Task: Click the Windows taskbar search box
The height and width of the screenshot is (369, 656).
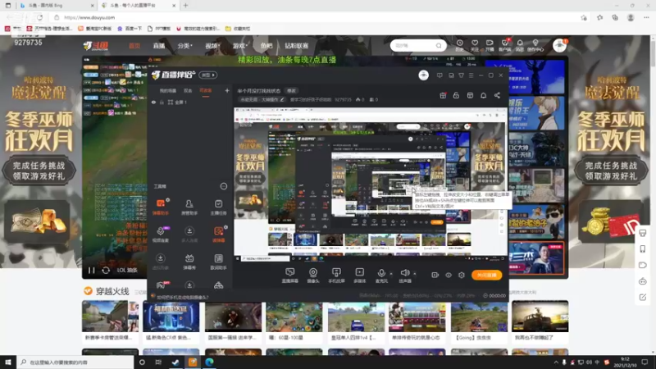Action: [x=75, y=362]
